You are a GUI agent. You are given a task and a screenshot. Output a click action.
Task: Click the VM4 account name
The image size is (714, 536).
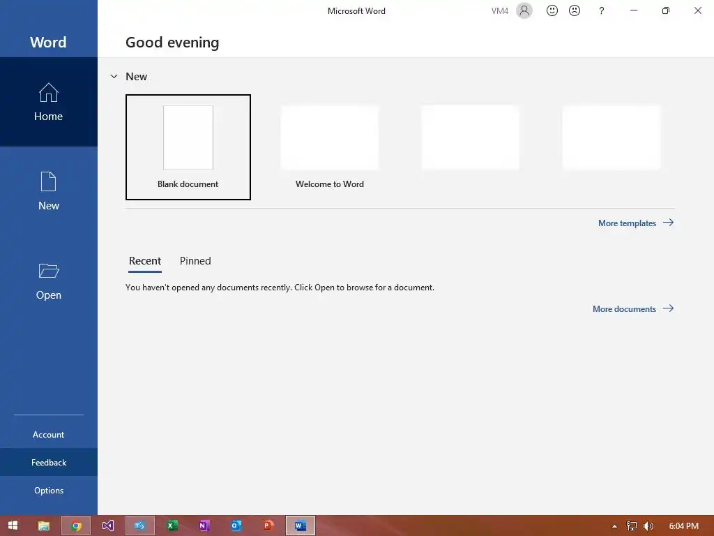[499, 11]
